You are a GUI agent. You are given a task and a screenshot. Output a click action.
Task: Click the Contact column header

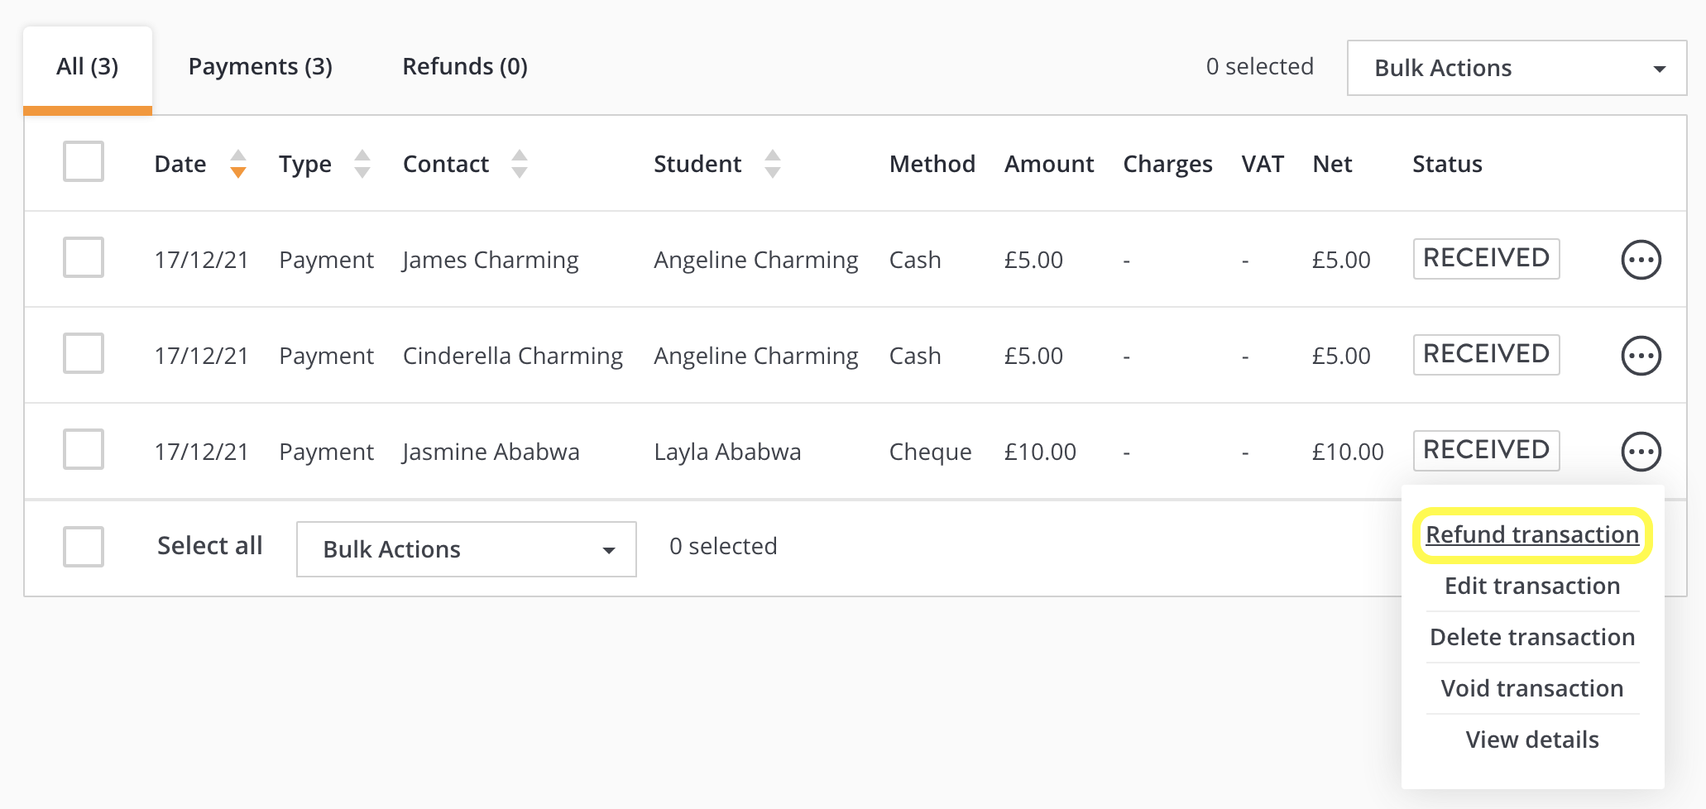pos(446,164)
